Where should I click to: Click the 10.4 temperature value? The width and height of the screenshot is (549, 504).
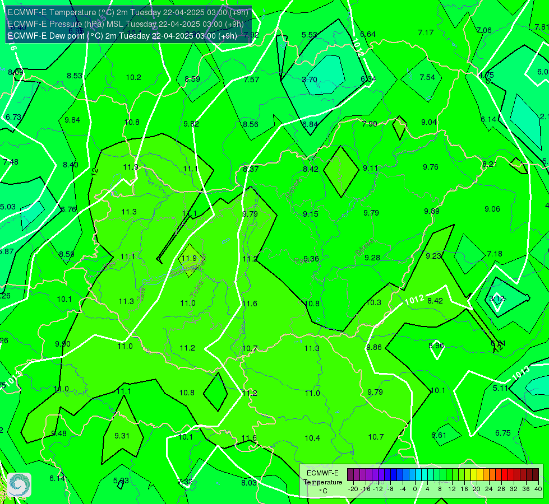point(312,438)
